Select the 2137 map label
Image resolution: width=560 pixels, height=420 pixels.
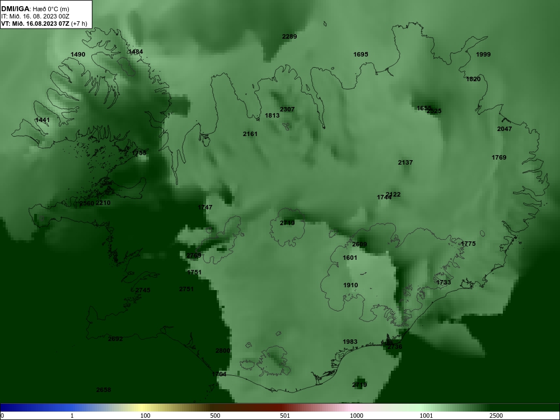(x=405, y=162)
